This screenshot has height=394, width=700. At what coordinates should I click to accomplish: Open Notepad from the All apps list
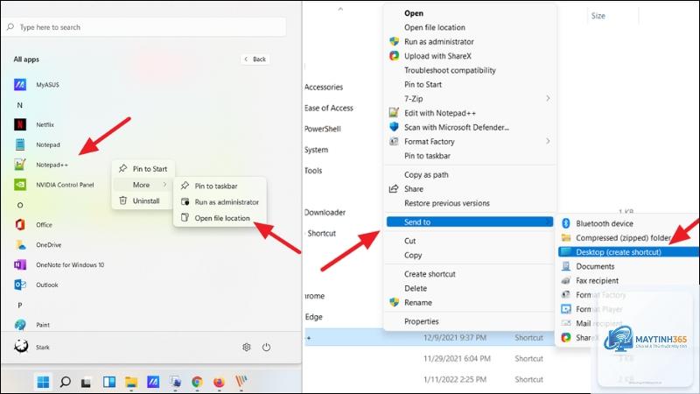point(48,144)
